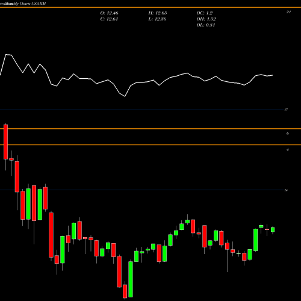Click the 'L: 12.36' low value
This screenshot has width=301, height=301.
click(x=158, y=19)
